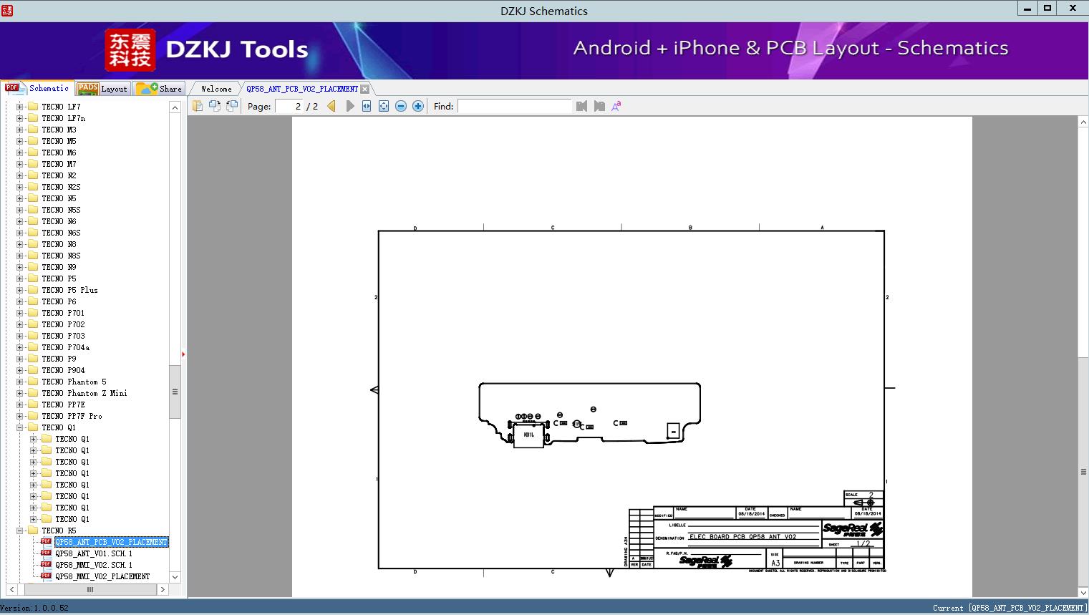
Task: Rotate page using the second toolbar icon
Action: pos(214,106)
